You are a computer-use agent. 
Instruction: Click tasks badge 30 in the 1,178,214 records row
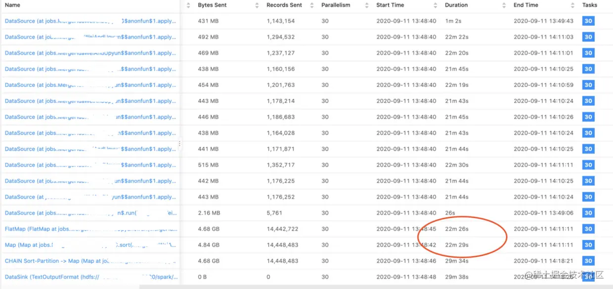click(588, 101)
